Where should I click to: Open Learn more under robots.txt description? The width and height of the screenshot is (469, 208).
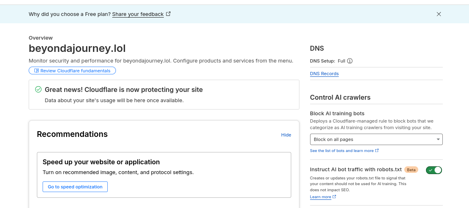tap(320, 197)
